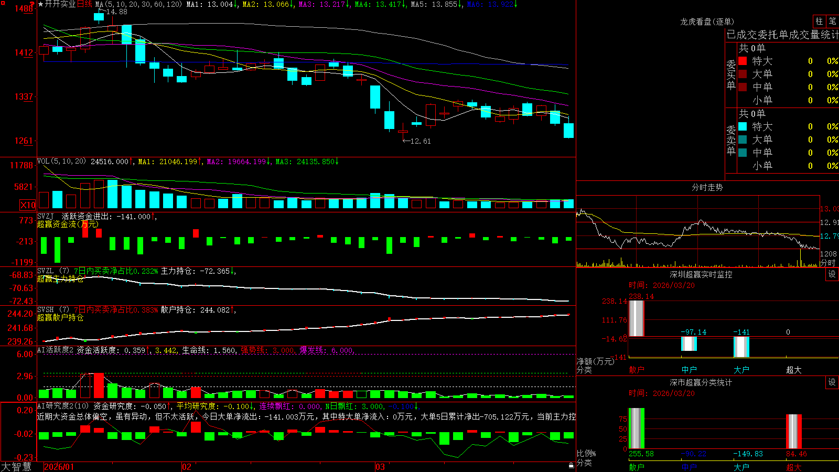Image resolution: width=839 pixels, height=472 pixels.
Task: Open MA(5,10,20,30,60,120) indicator parameters
Action: point(138,4)
